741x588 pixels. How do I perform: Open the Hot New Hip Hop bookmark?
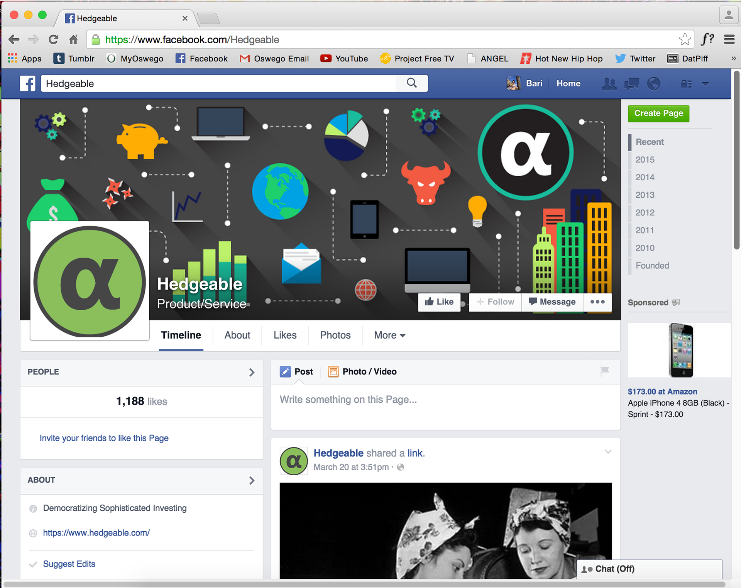(562, 59)
